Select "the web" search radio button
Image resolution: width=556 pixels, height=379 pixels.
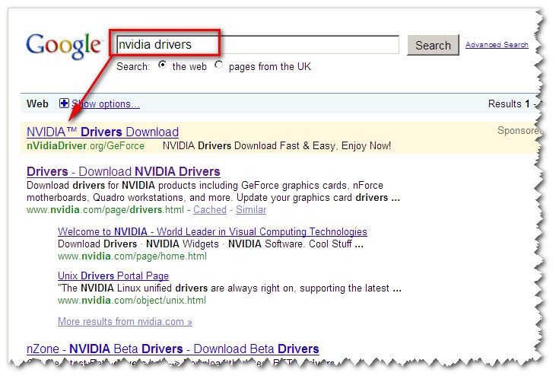[162, 65]
